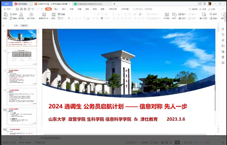
Task: Click the Print icon in quick toolbar
Action: tap(25, 9)
